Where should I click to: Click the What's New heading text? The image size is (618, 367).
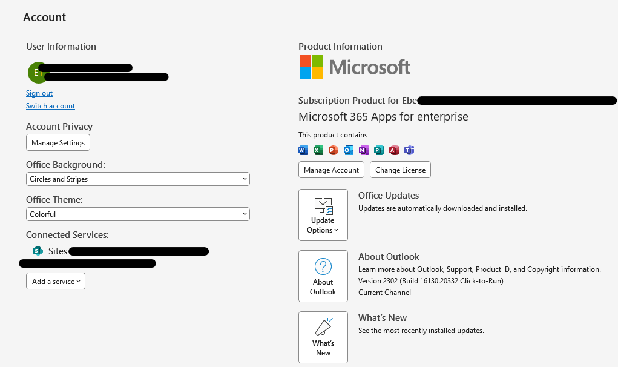coord(383,318)
